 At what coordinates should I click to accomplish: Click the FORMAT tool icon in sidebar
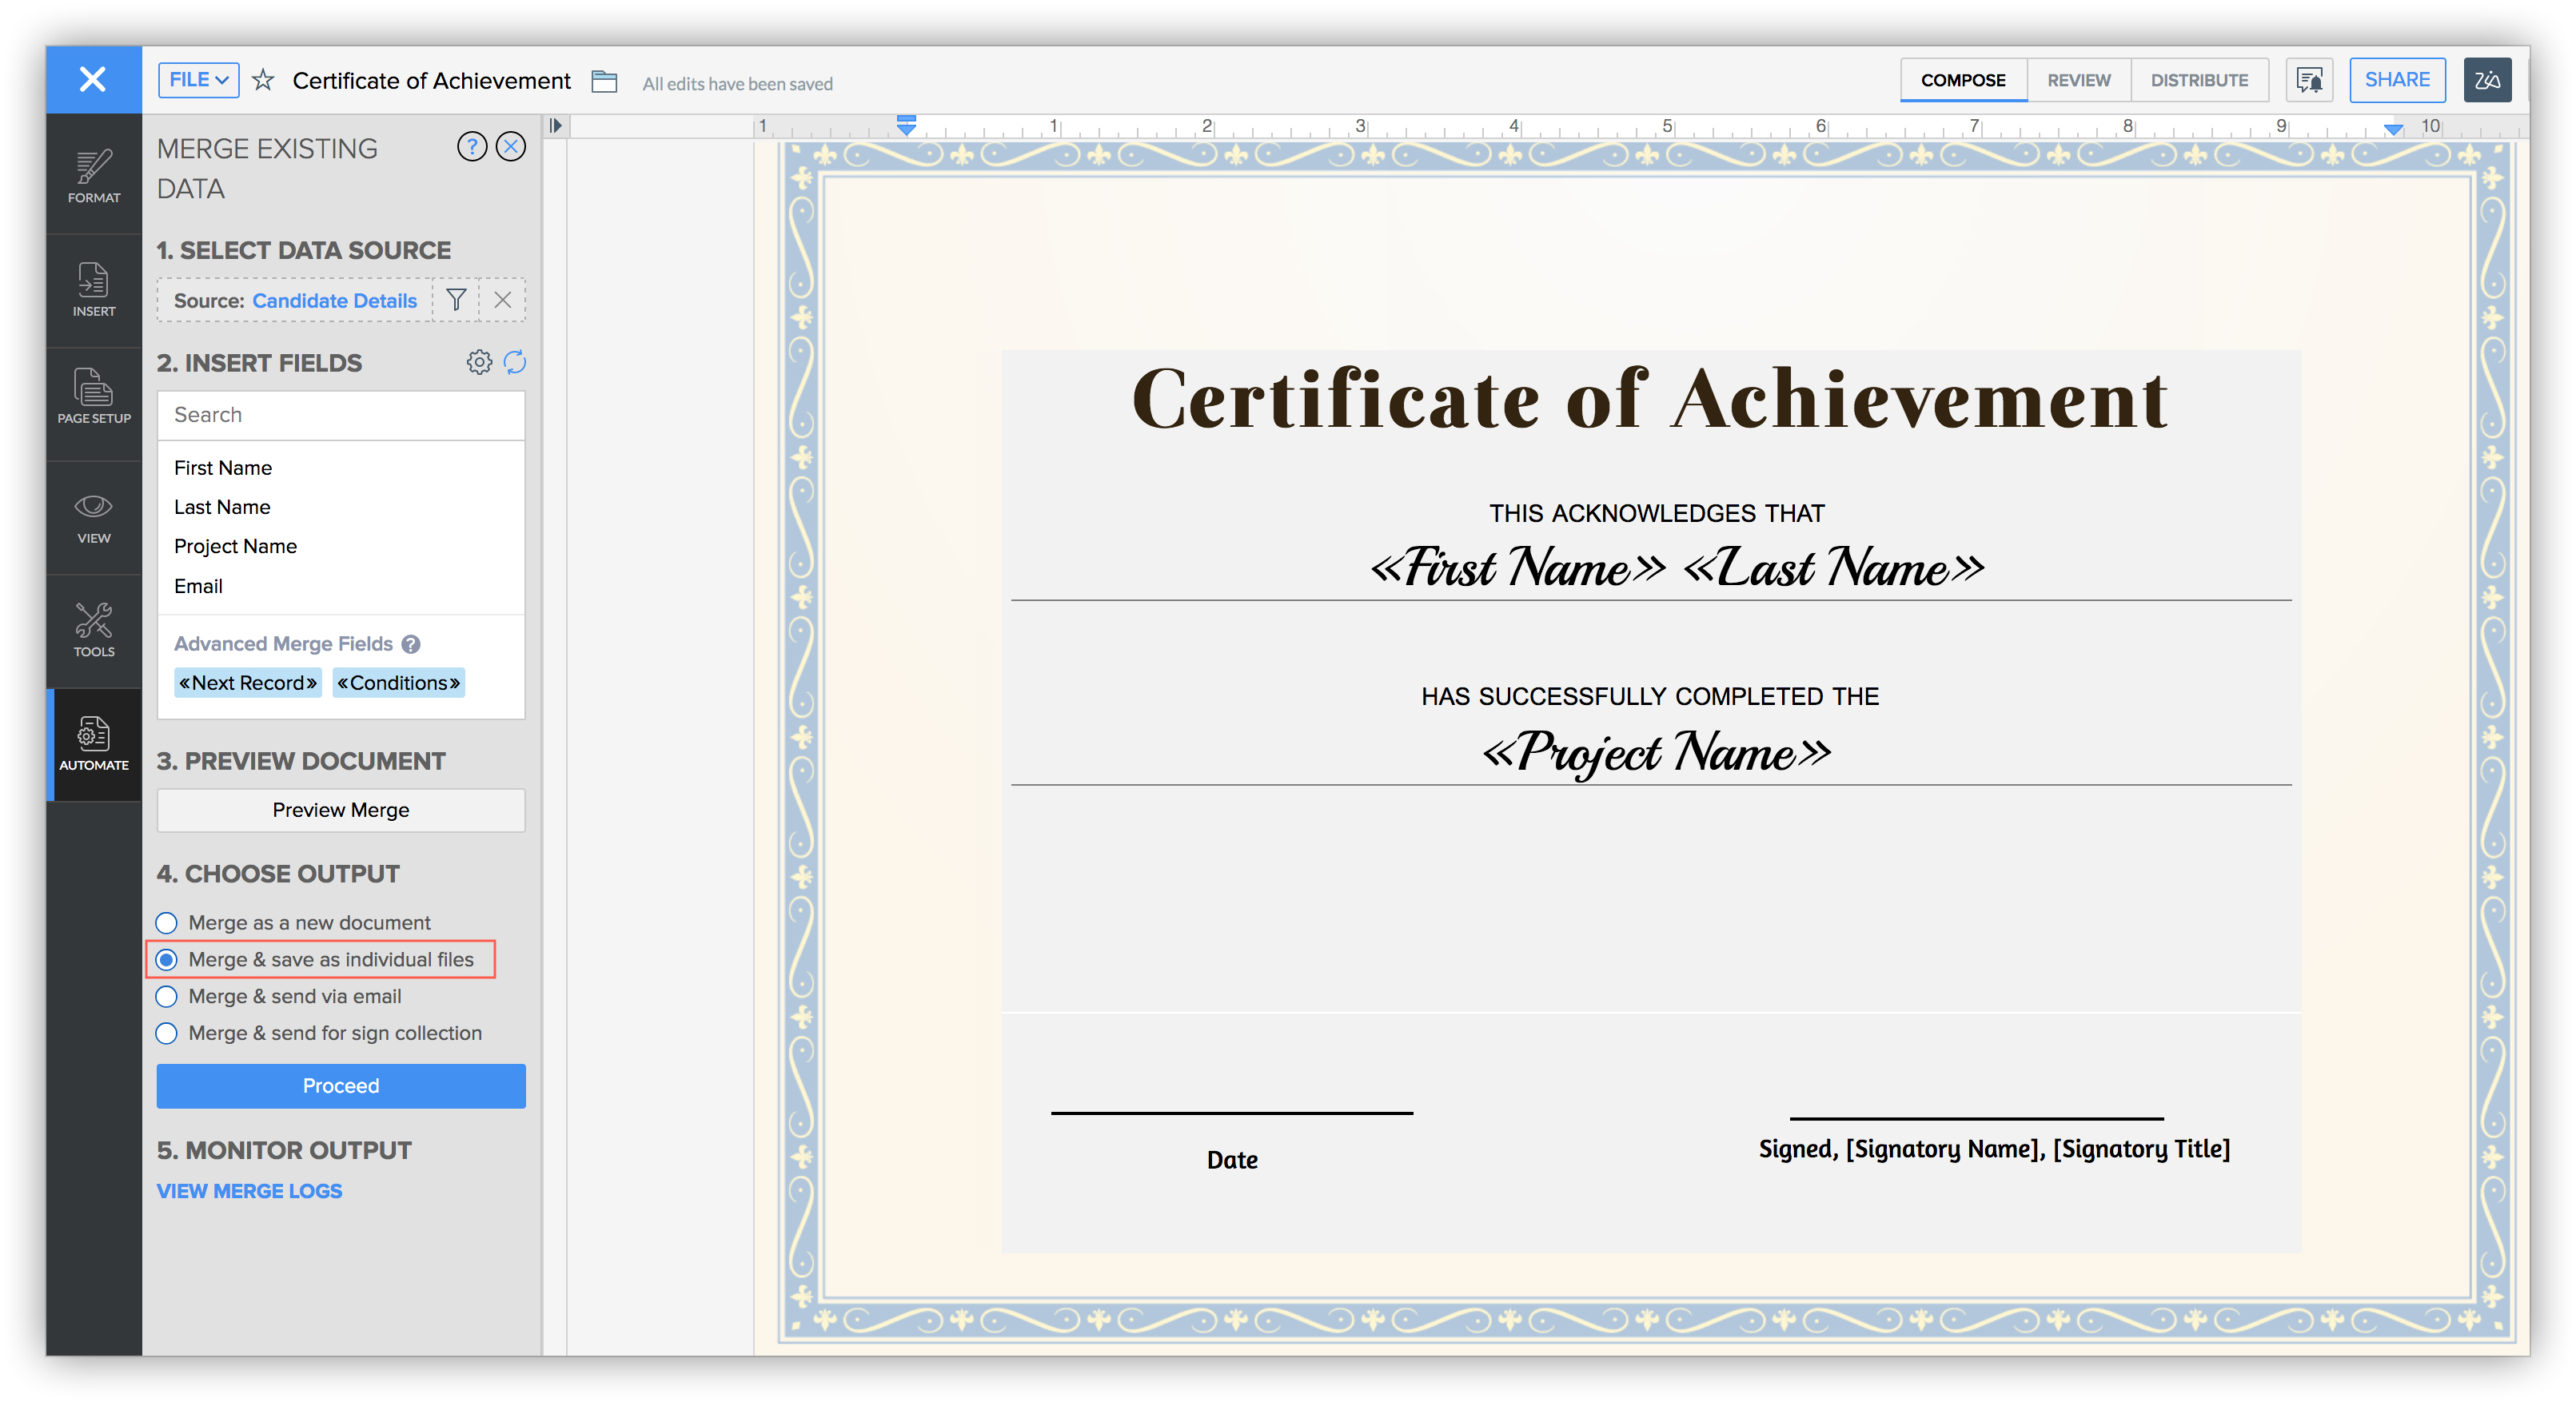[95, 173]
